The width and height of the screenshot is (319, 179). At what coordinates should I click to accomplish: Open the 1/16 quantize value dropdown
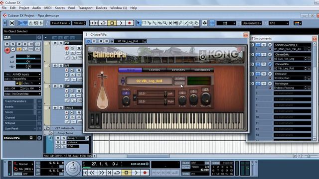(x=279, y=23)
